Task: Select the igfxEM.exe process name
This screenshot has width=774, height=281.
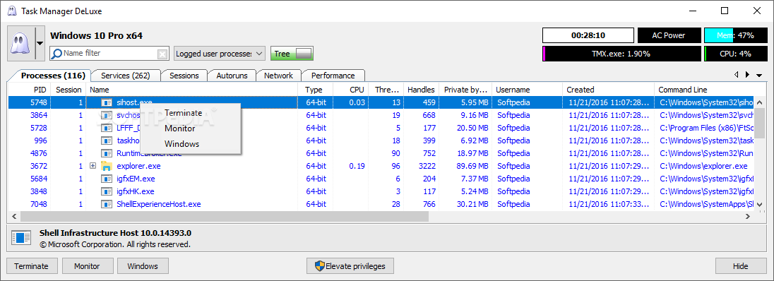Action: (x=136, y=179)
